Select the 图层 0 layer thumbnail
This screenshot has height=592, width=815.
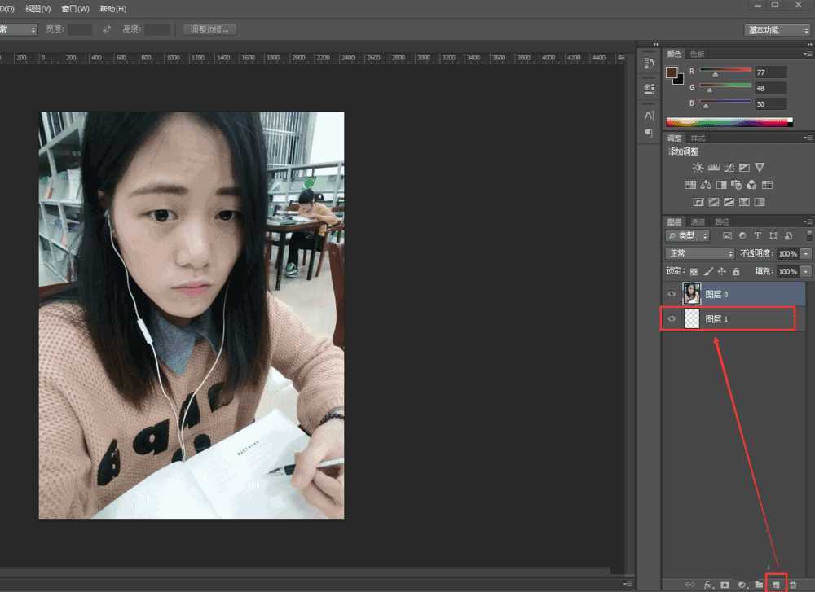[692, 294]
